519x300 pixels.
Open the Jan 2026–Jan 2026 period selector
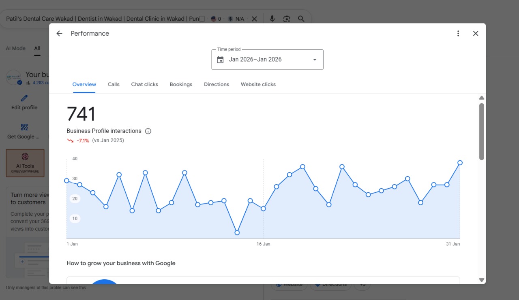[267, 60]
